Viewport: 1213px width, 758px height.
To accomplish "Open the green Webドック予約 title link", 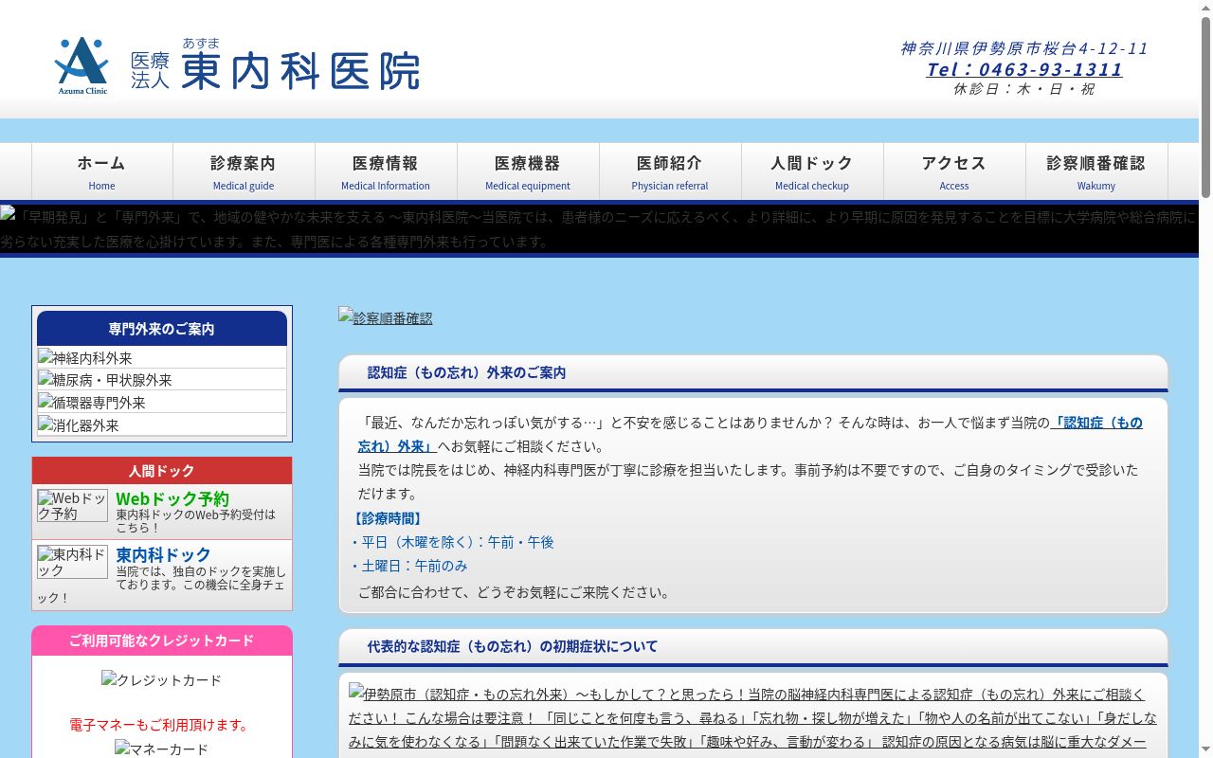I will [x=172, y=498].
